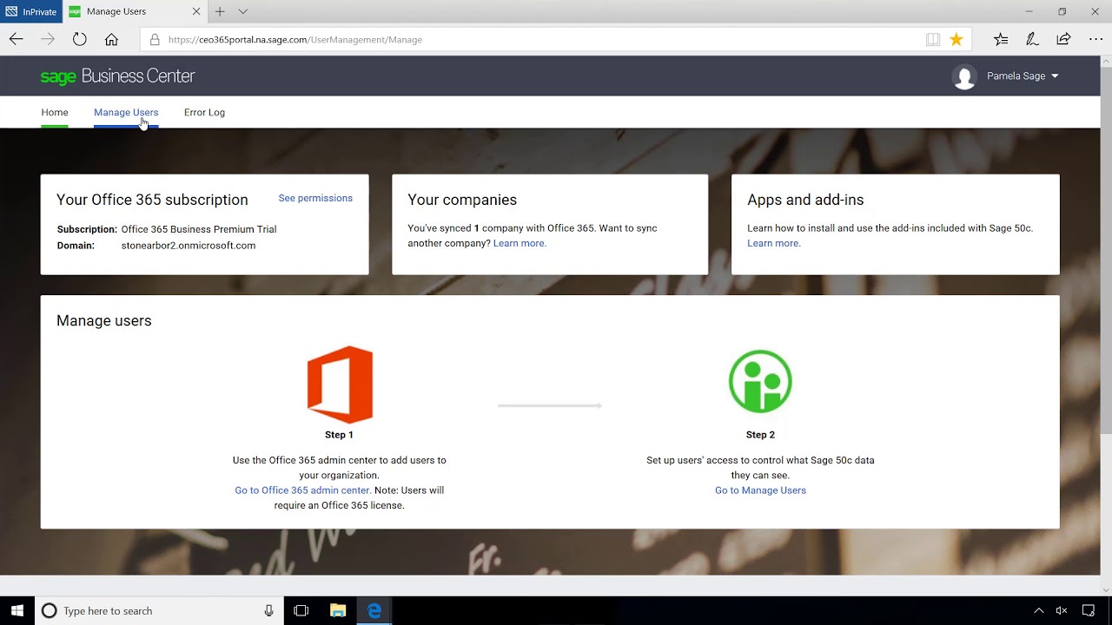Click the Step 2 label
Viewport: 1112px width, 625px height.
coord(760,435)
